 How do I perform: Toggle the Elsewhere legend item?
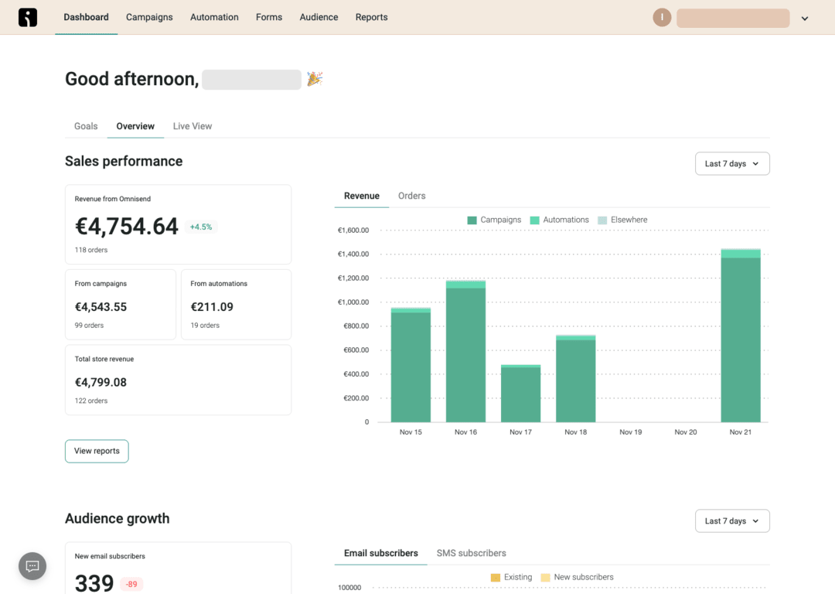[x=622, y=220]
